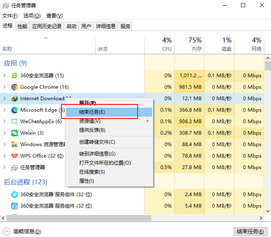
Task: Click the first 360安全浏览器 服务组件 icon
Action: tap(15, 194)
